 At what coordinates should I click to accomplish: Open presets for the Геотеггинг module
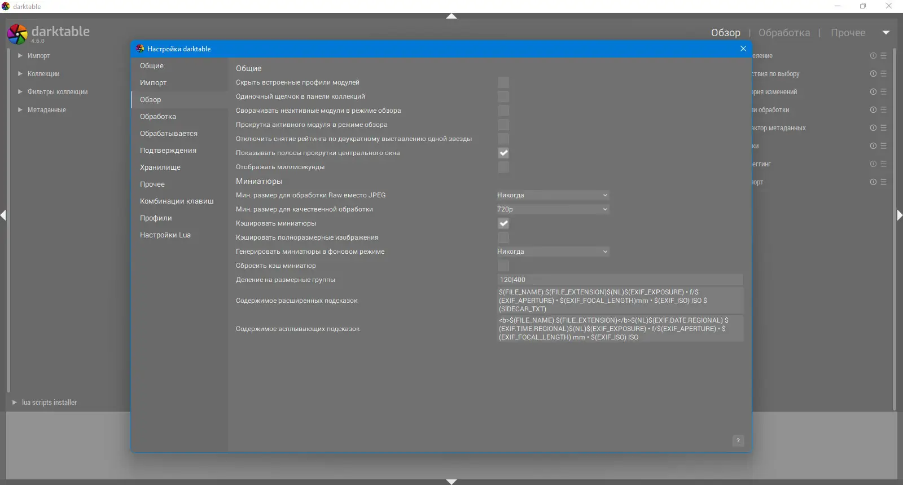pos(883,164)
